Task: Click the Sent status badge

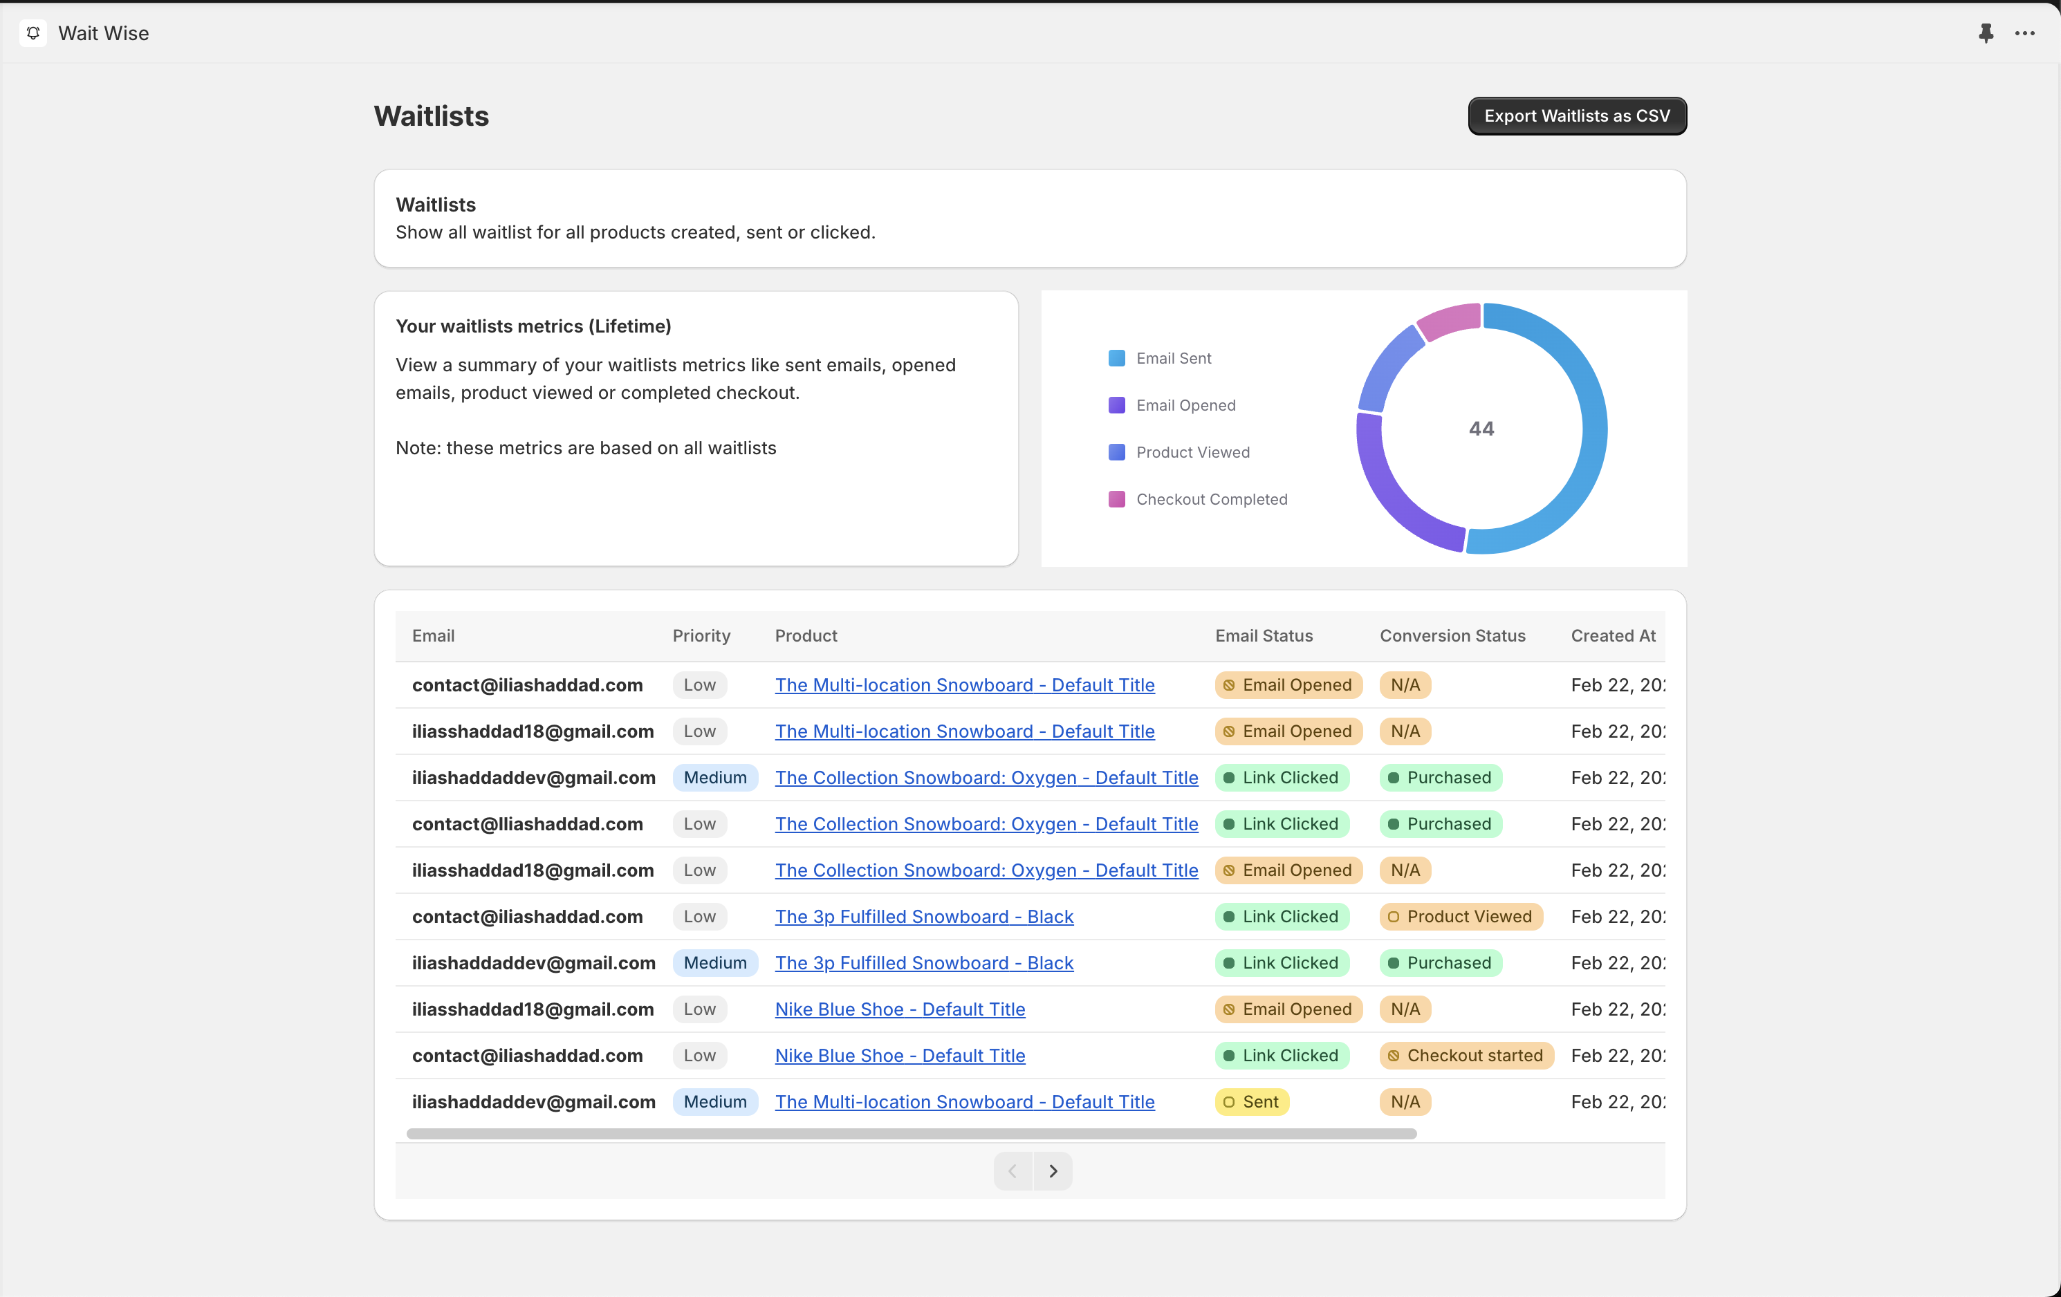Action: [x=1251, y=1101]
